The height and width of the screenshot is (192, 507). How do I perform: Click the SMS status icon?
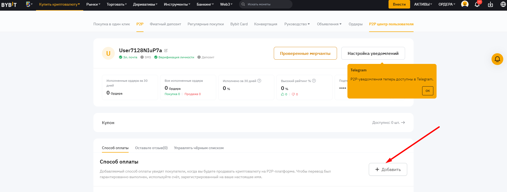tap(142, 57)
